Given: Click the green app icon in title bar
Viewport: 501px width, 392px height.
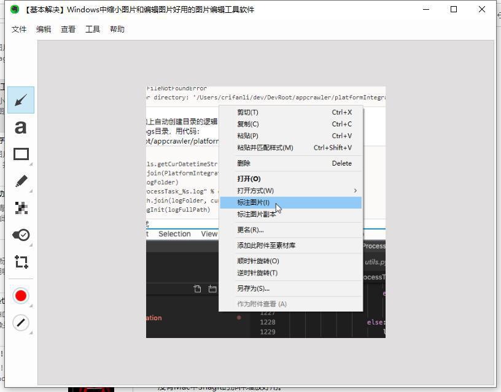Looking at the screenshot, I should (x=15, y=9).
